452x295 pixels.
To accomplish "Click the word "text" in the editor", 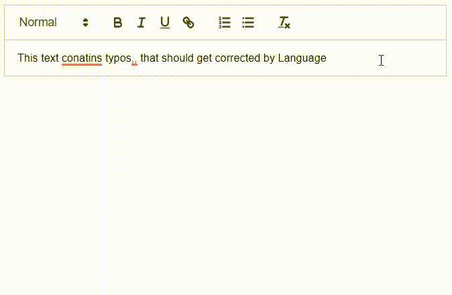I will point(50,58).
